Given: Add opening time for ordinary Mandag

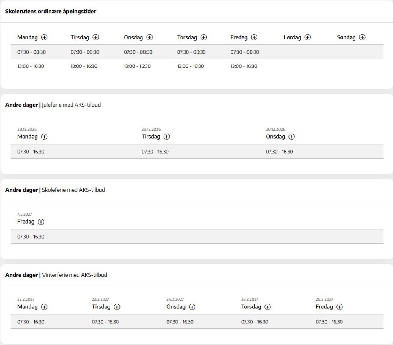Looking at the screenshot, I should coord(44,37).
